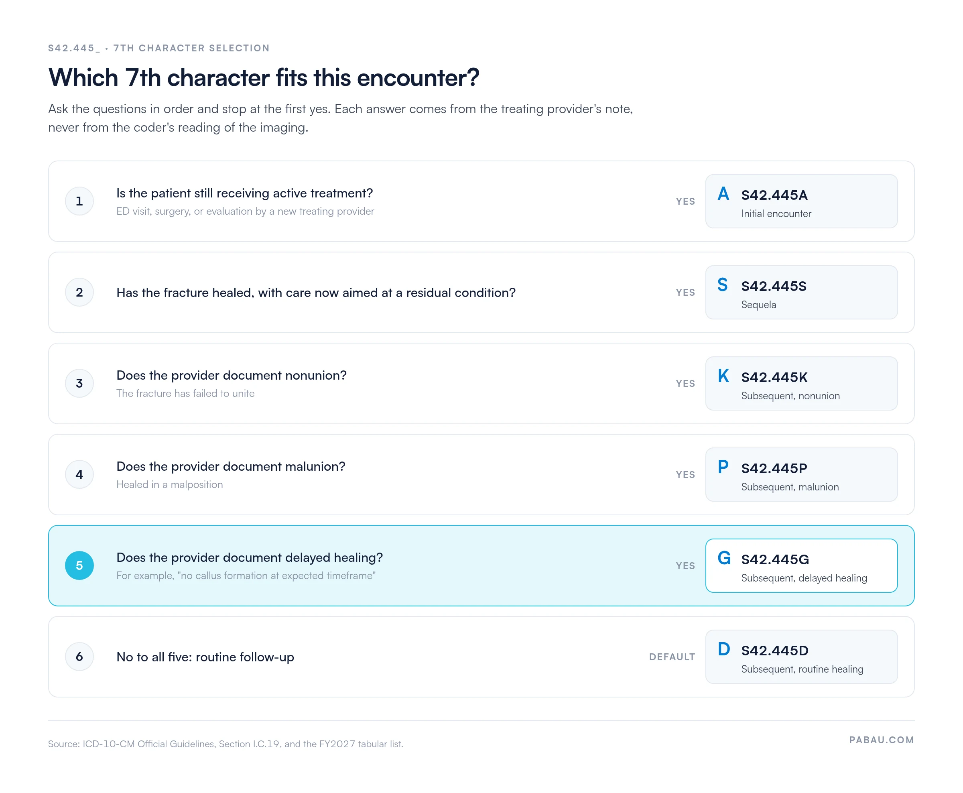
Task: Click the delayed healing question text
Action: point(249,557)
